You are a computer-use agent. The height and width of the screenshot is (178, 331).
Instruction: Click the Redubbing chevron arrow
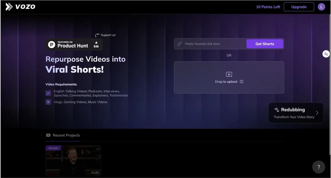pyautogui.click(x=317, y=113)
